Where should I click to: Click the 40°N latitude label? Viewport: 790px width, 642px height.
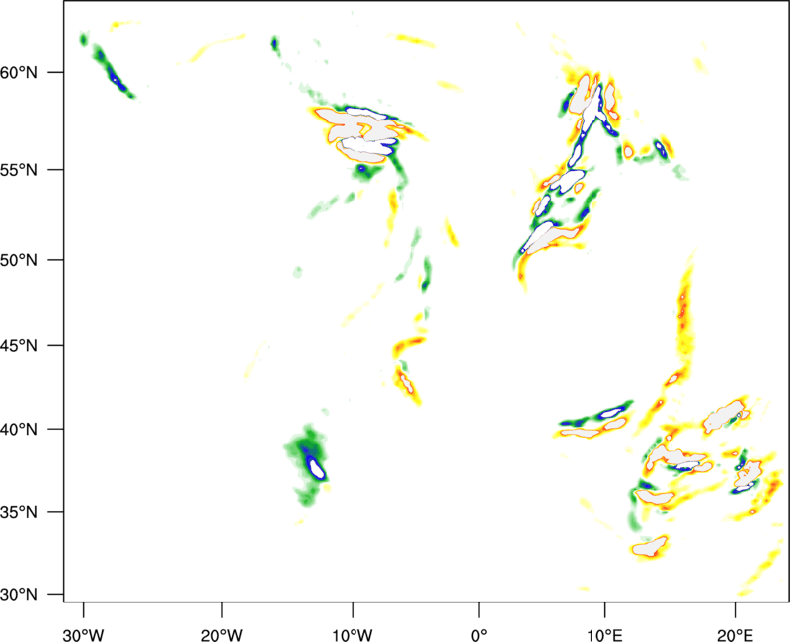(19, 430)
